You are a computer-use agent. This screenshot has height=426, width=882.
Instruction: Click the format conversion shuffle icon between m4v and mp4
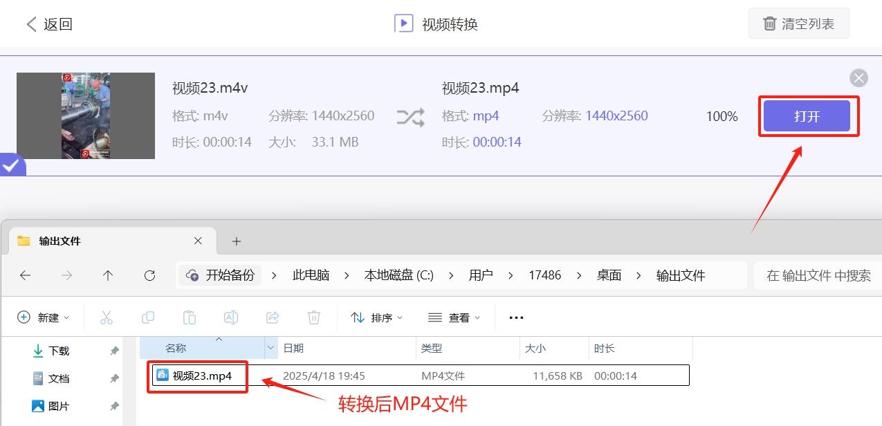(x=410, y=117)
